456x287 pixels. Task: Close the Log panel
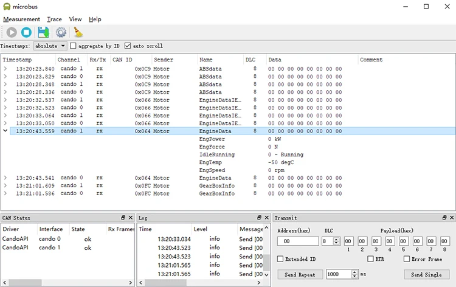[x=267, y=218]
